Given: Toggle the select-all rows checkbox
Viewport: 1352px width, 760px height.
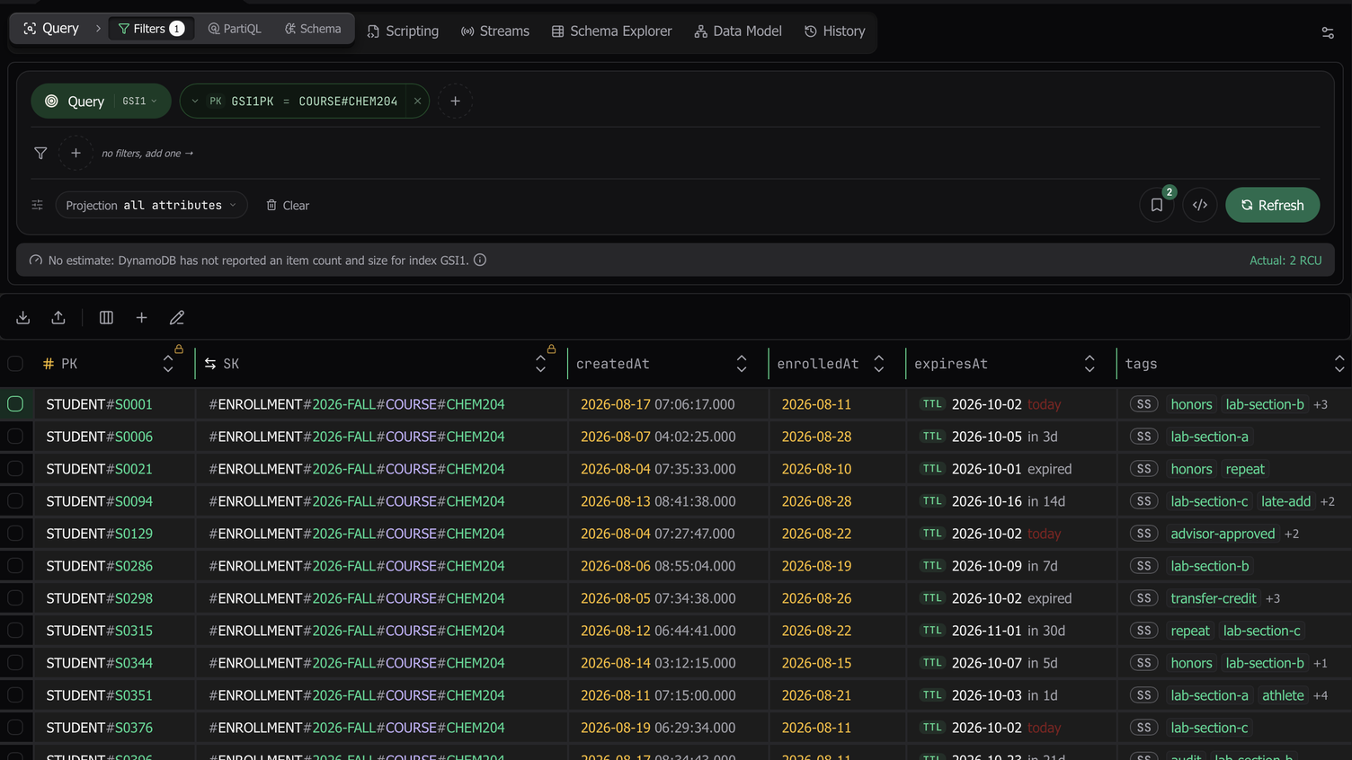Looking at the screenshot, I should point(15,364).
